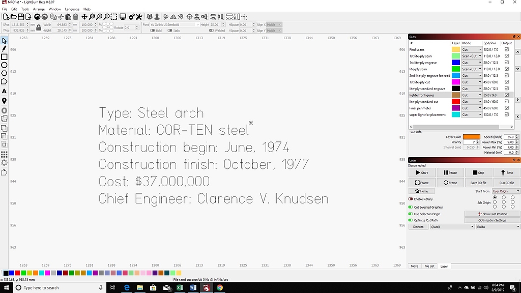The width and height of the screenshot is (521, 293).
Task: Click the Zoom In magnifier on the toolbar
Action: click(x=100, y=17)
